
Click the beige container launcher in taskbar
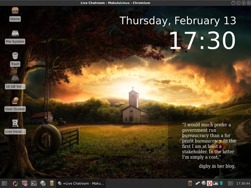(x=51, y=183)
